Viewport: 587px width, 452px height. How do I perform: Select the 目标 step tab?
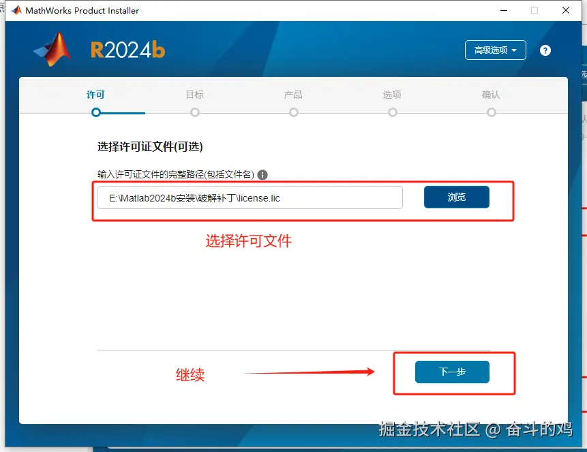[x=195, y=95]
